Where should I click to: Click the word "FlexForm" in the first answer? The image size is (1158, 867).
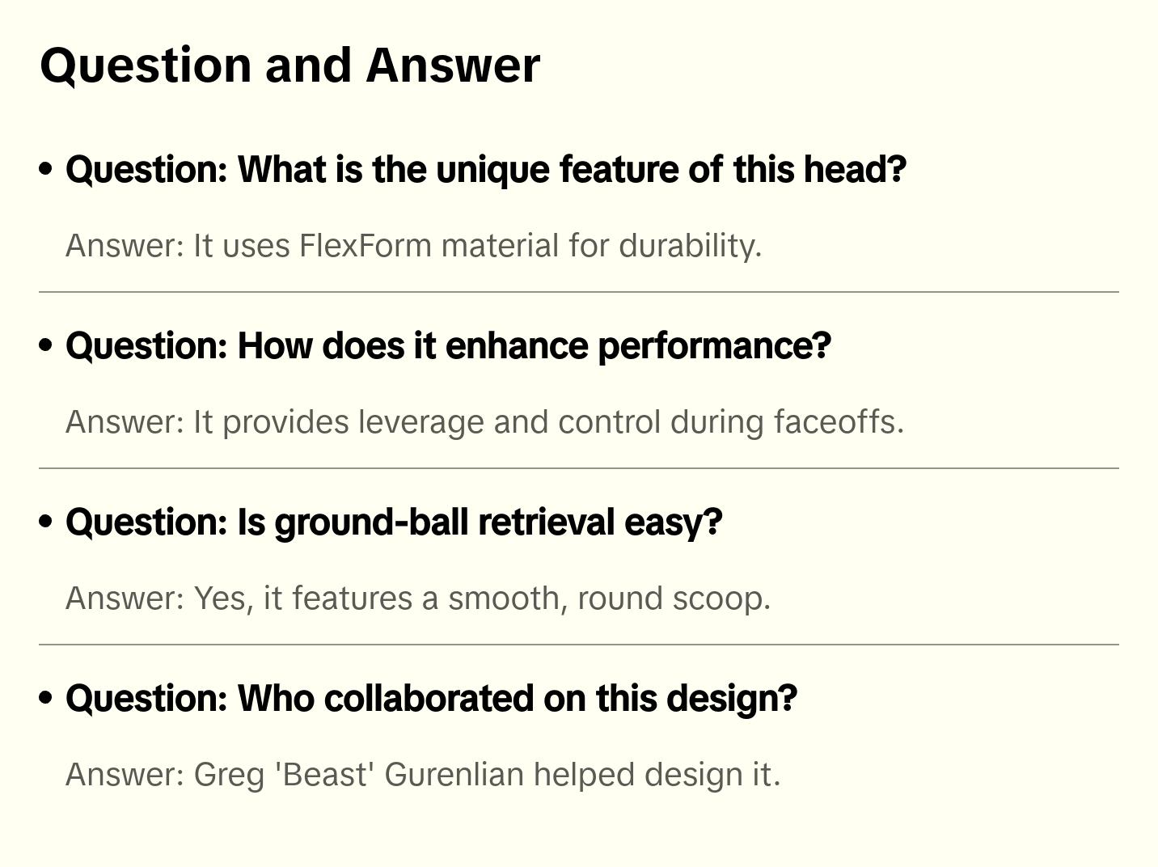coord(366,246)
